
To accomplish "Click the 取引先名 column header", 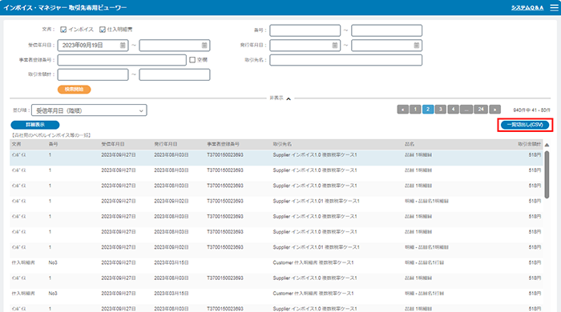I will tap(282, 144).
